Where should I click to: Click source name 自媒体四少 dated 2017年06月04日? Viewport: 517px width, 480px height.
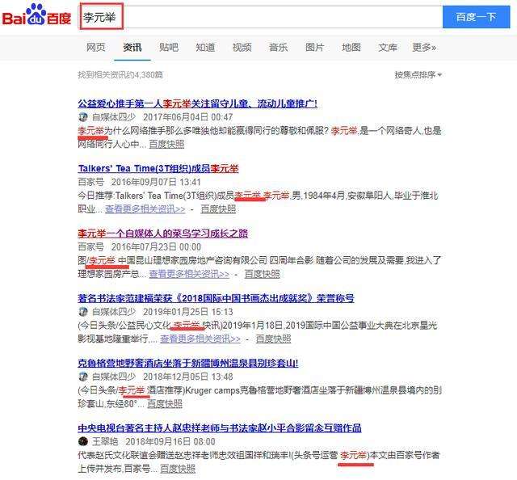click(x=114, y=117)
